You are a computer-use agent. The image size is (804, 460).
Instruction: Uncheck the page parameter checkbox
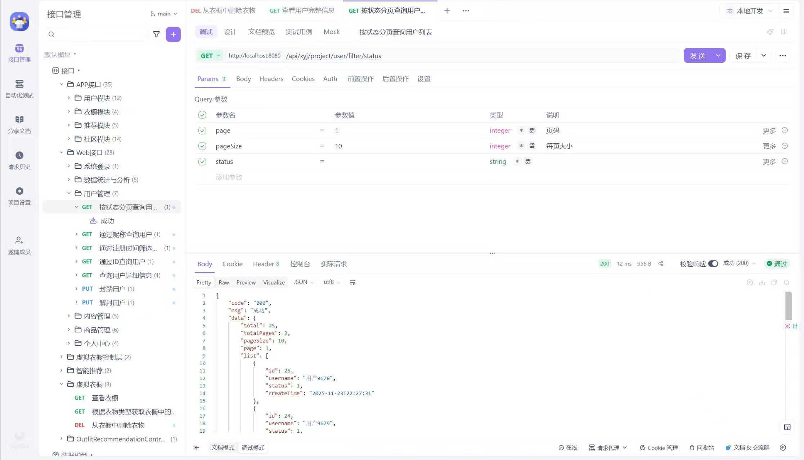[202, 130]
